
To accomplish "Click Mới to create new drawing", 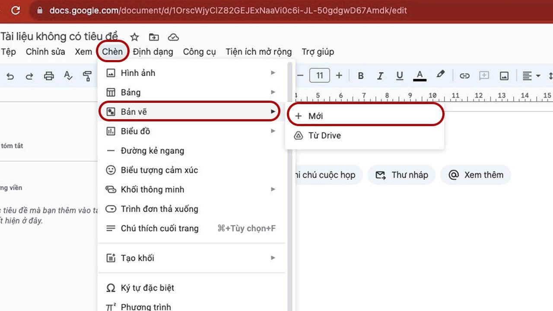I will click(365, 116).
